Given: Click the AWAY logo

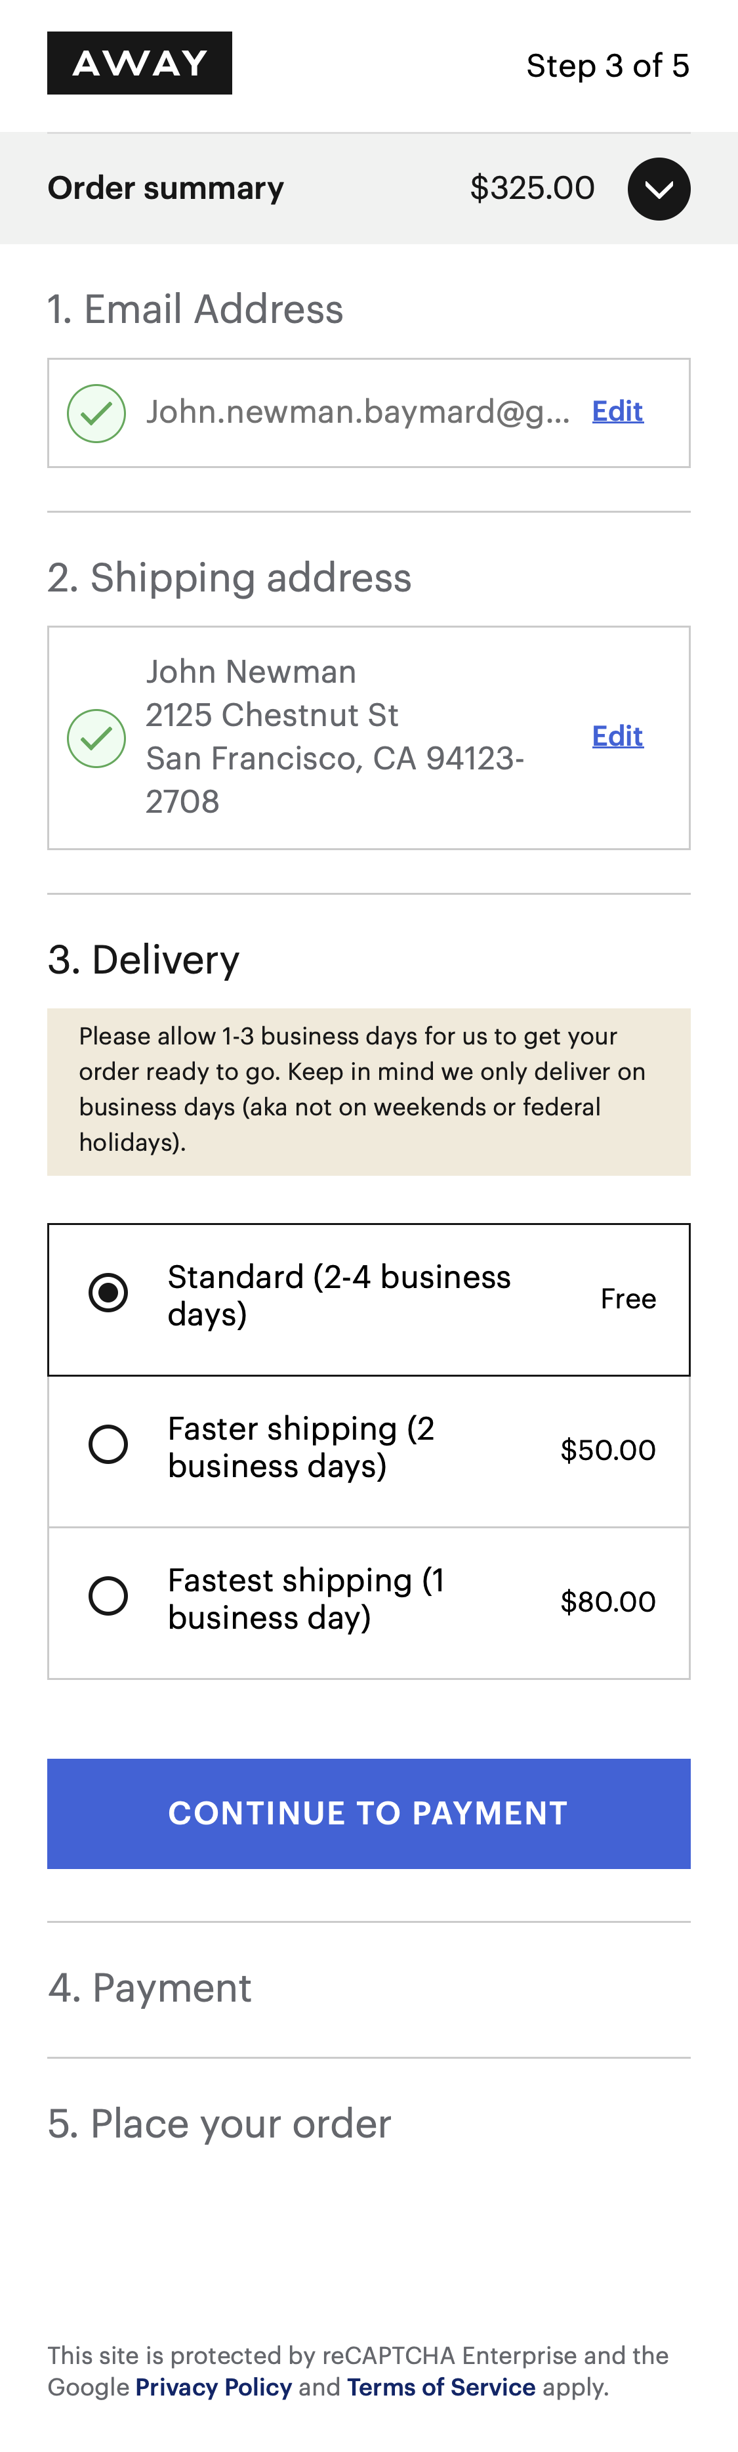Looking at the screenshot, I should [x=140, y=63].
